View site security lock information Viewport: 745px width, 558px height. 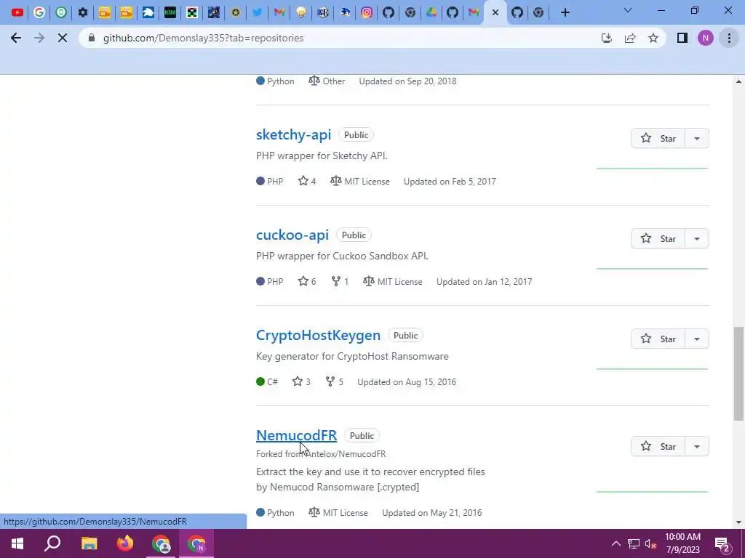[92, 38]
